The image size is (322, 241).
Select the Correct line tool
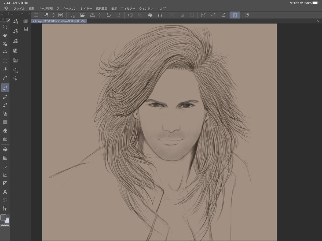[5, 209]
